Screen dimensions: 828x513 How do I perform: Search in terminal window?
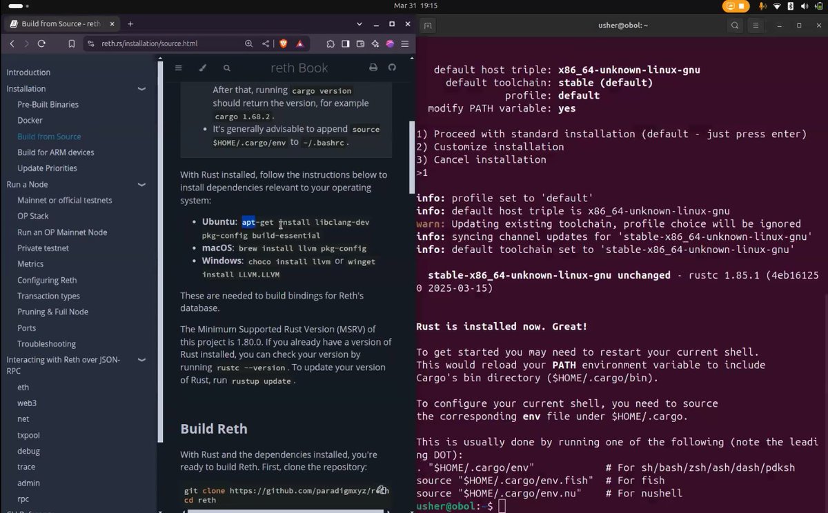coord(736,26)
